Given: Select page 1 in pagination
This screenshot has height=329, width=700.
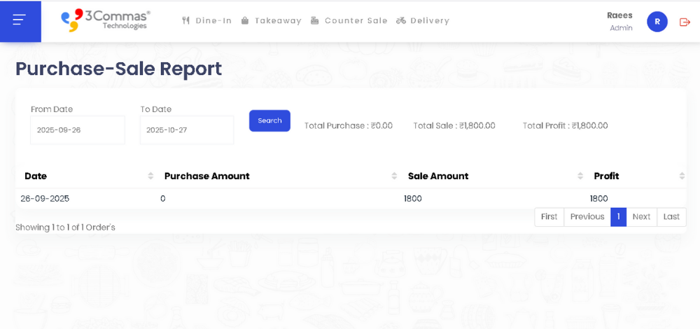Looking at the screenshot, I should (x=618, y=217).
